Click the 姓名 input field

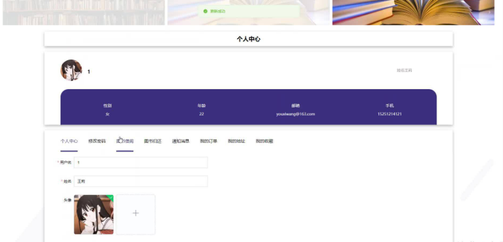(x=141, y=181)
